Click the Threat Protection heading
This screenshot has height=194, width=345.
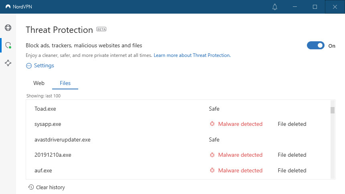pos(59,30)
